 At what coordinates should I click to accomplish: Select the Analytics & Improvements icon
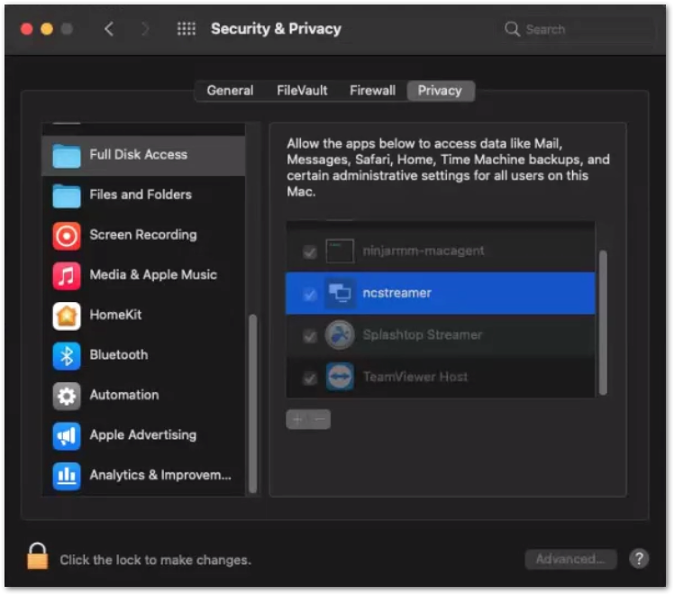point(67,475)
